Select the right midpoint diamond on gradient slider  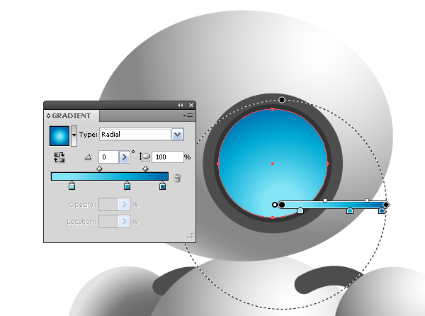pos(145,169)
